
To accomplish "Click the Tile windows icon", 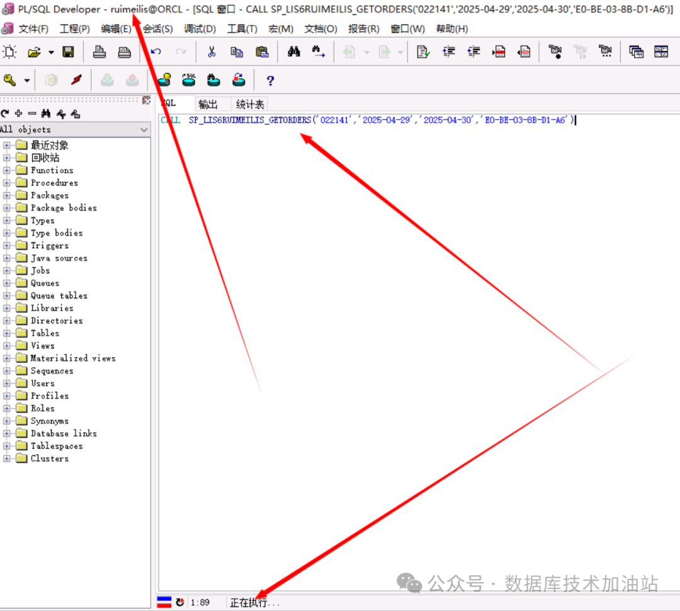I will click(661, 52).
